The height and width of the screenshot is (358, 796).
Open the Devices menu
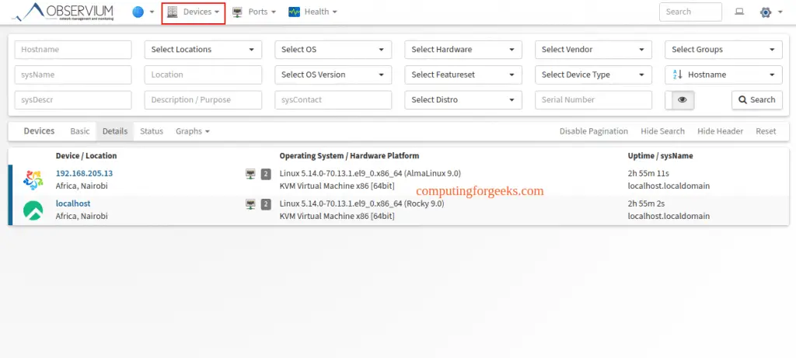(194, 12)
